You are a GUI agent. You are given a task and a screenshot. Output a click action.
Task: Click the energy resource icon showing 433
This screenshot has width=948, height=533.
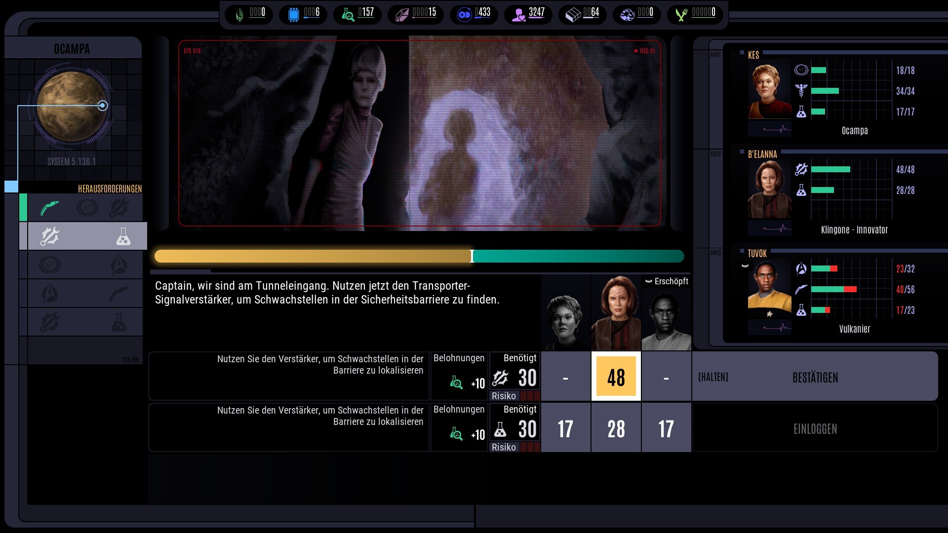tap(465, 15)
